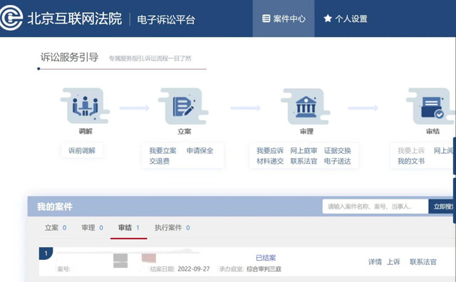Screen dimensions: 456x282
Task: Open the 联系法官 link under 审理
Action: click(304, 161)
